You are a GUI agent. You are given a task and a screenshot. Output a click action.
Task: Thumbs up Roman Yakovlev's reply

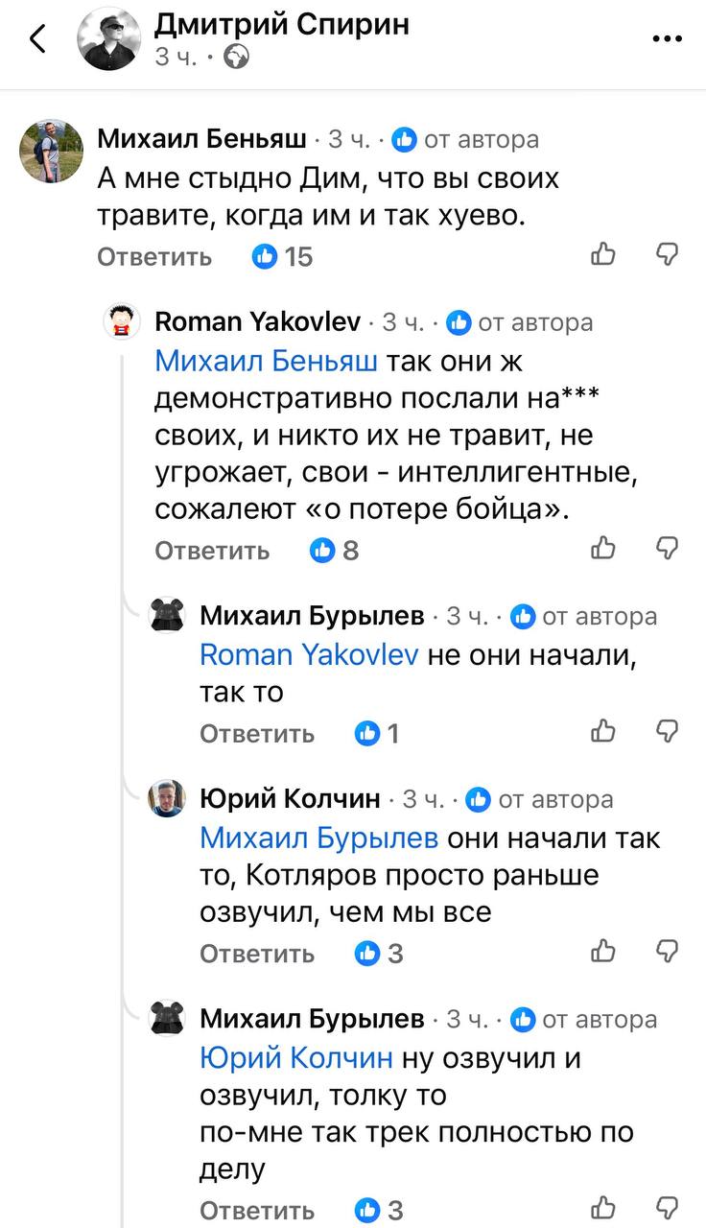603,548
